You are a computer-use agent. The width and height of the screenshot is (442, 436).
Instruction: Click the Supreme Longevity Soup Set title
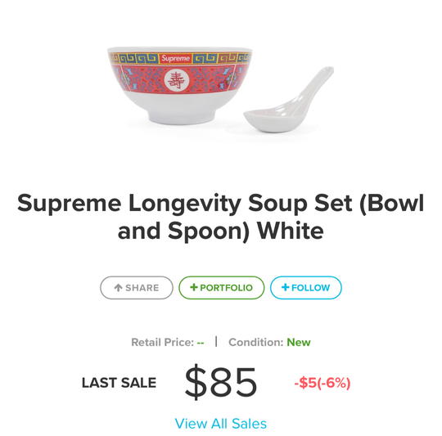221,217
